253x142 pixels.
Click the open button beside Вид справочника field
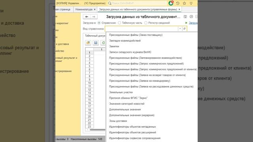point(185,29)
